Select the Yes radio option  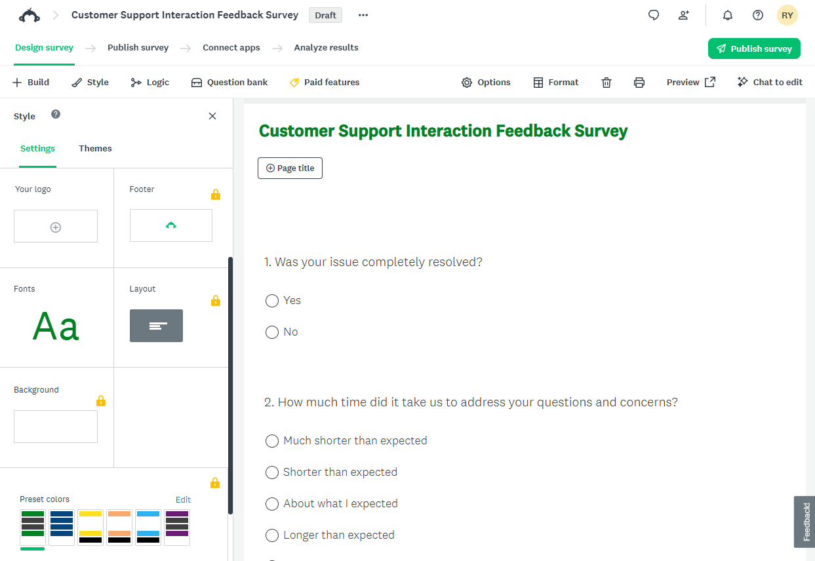coord(272,301)
